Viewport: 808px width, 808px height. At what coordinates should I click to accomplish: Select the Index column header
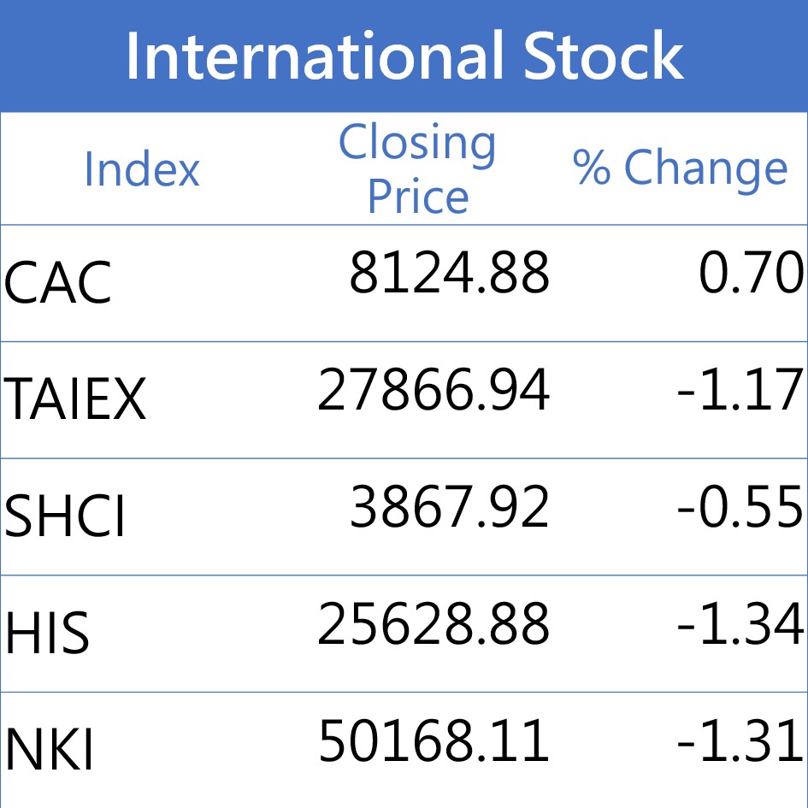(x=141, y=168)
